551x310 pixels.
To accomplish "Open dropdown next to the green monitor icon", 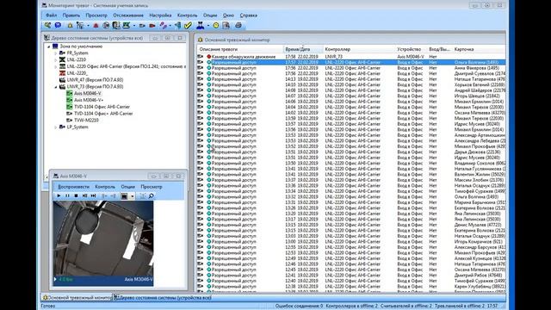I will coord(134,26).
